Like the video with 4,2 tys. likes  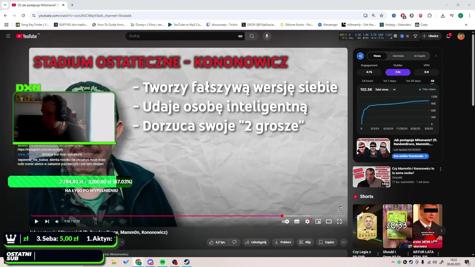[217, 242]
